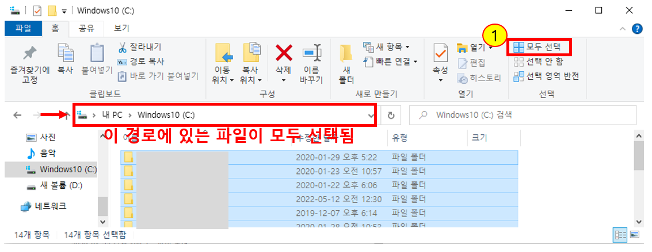Select folder row dated 2022-05-12 오전 12:30
652x252 pixels.
319,199
